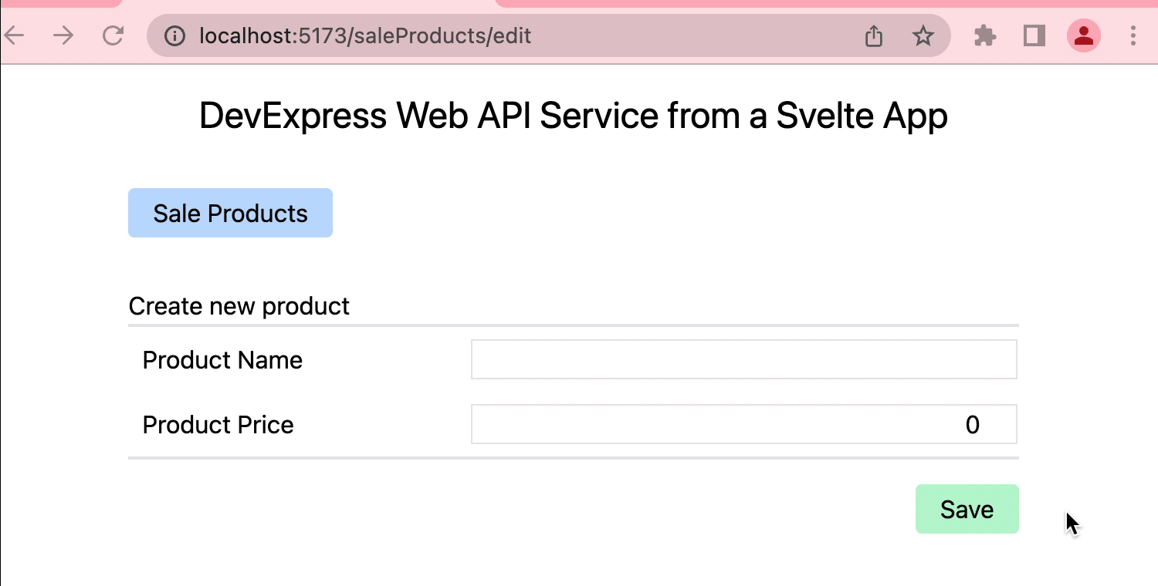This screenshot has height=586, width=1158.
Task: Open the extensions puzzle icon
Action: [x=985, y=35]
